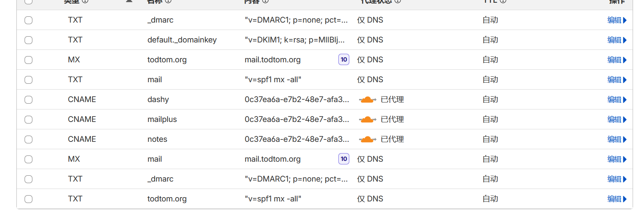
Task: Tick the checkbox for the dashy CNAME
Action: 28,100
